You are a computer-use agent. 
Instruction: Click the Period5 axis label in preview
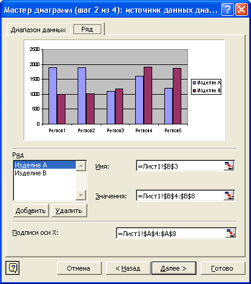click(x=173, y=130)
